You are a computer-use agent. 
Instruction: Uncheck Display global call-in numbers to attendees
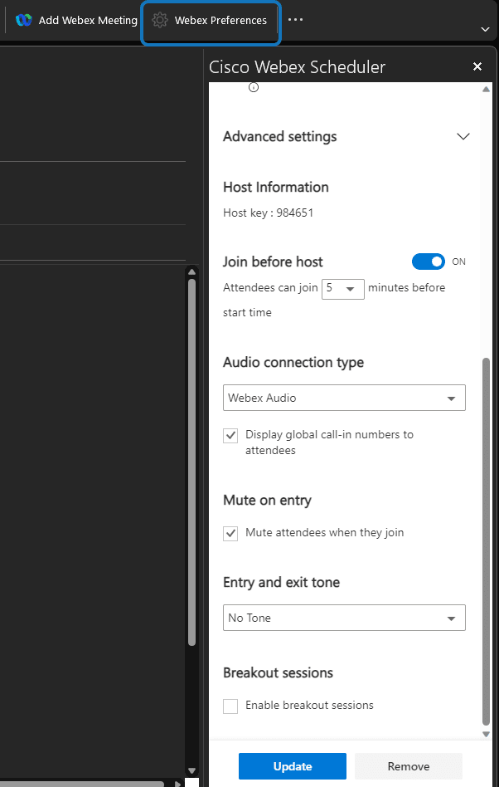pyautogui.click(x=231, y=435)
